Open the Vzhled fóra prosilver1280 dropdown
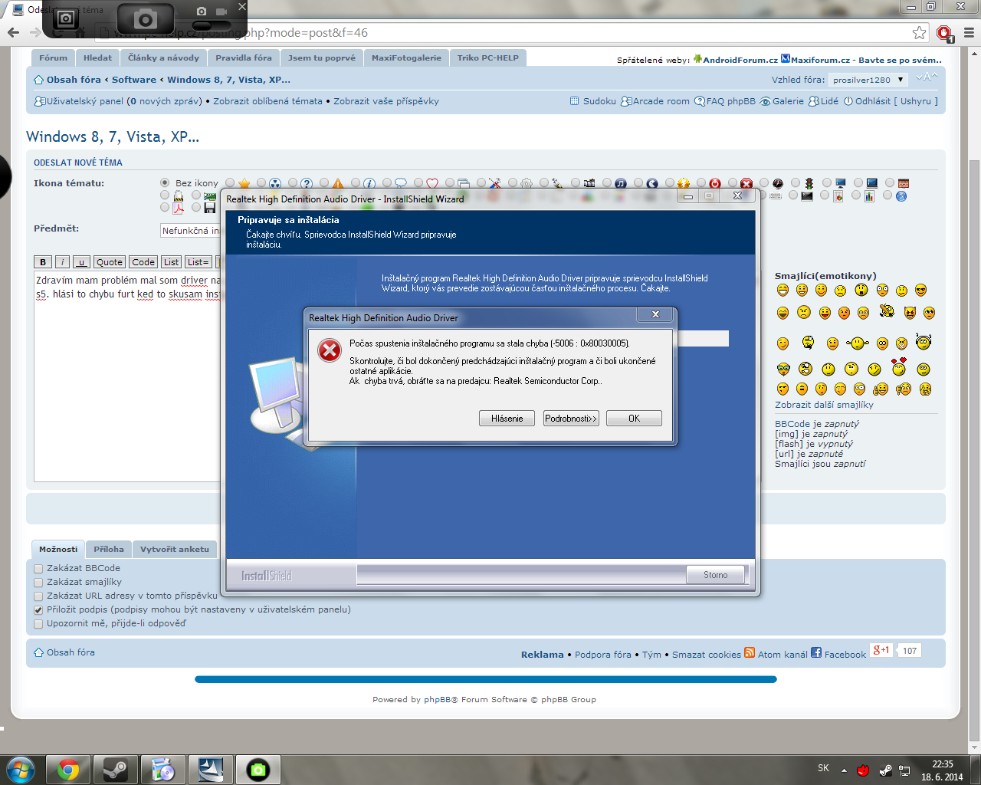This screenshot has height=785, width=981. (x=868, y=80)
